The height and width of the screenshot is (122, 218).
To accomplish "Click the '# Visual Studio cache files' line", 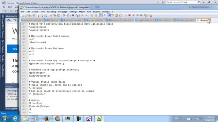I will (47, 82).
